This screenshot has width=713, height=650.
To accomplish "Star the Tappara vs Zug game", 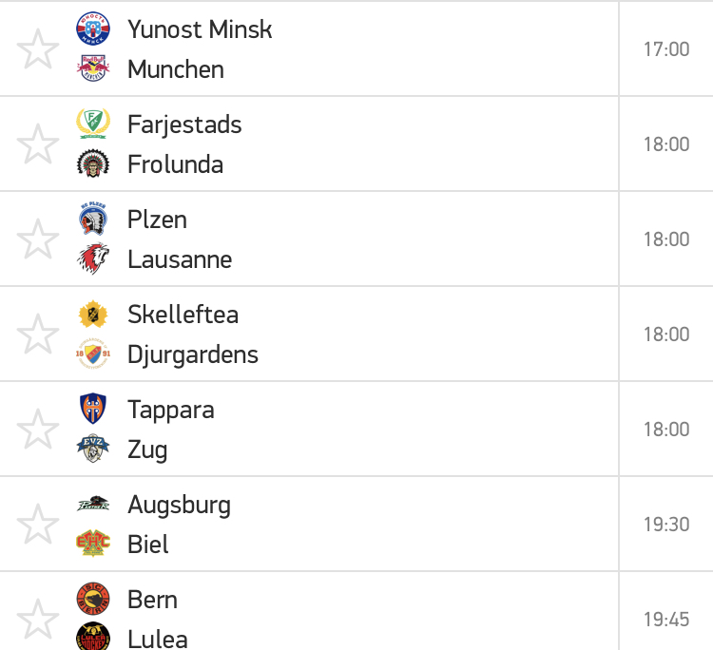I will coord(38,429).
